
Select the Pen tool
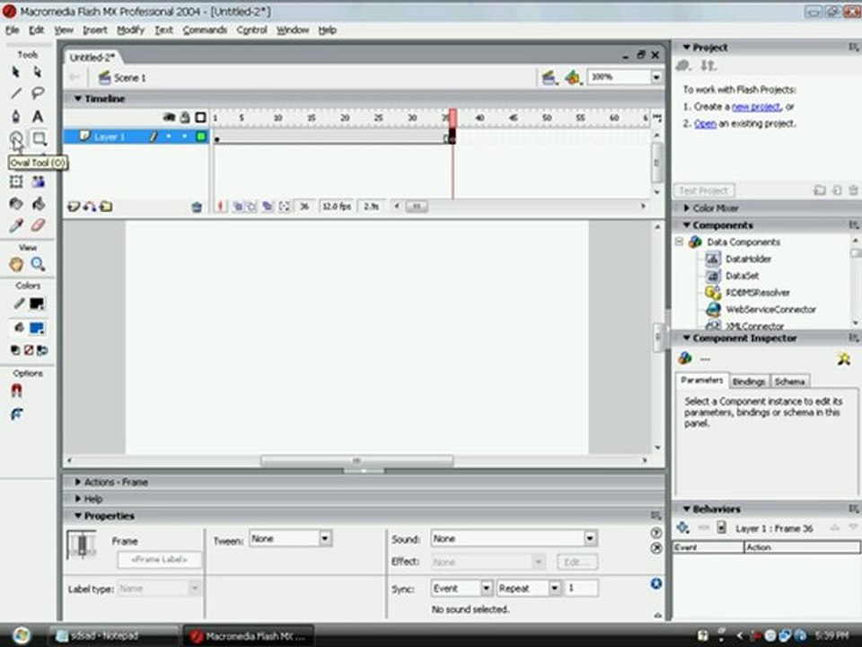[15, 116]
